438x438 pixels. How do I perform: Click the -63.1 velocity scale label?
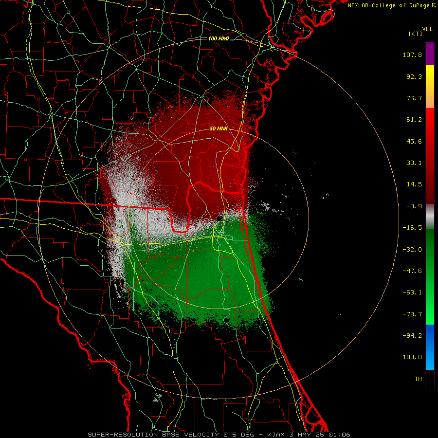coord(412,292)
